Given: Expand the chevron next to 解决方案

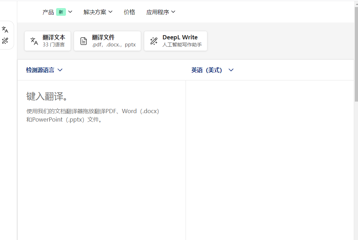Looking at the screenshot, I should [110, 12].
